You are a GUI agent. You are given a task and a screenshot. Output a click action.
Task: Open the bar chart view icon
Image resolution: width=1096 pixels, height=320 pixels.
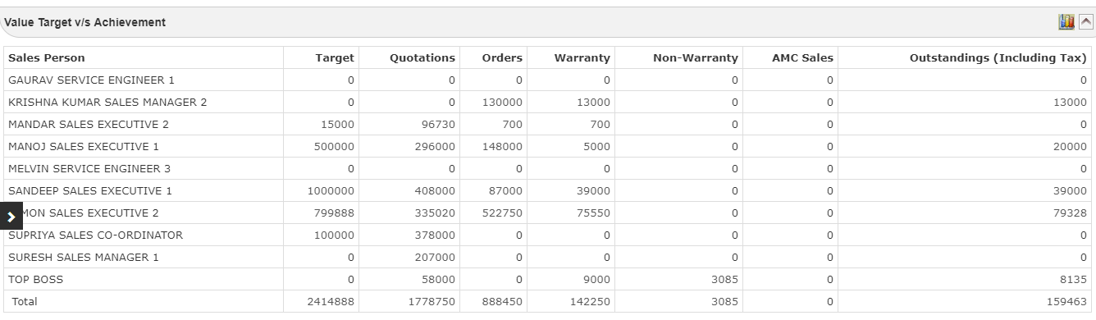(1066, 22)
